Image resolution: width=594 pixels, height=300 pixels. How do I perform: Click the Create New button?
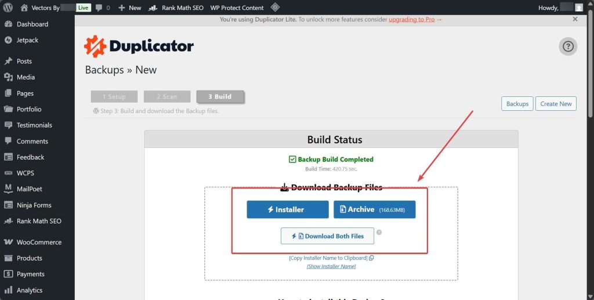(556, 104)
